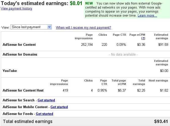Click Get started for AdSense for Search

click(46, 100)
